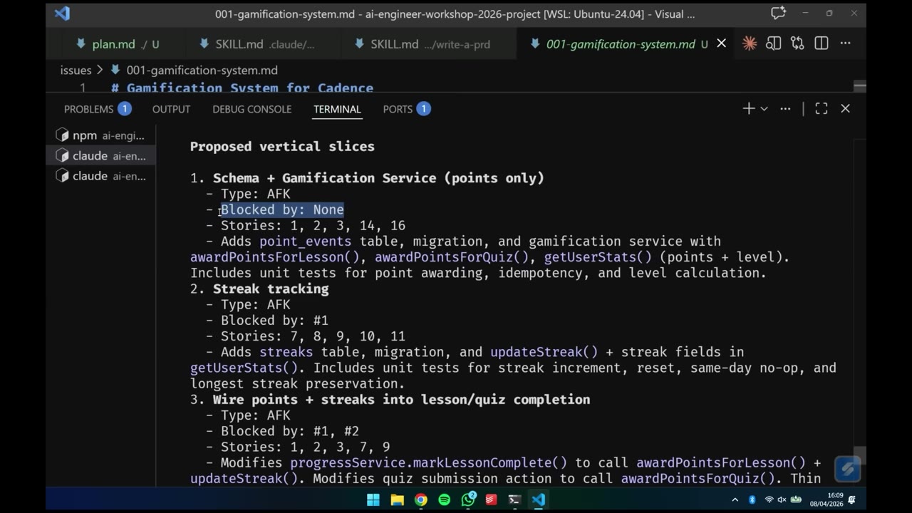912x513 pixels.
Task: Select the npm terminal in the list
Action: tap(101, 135)
